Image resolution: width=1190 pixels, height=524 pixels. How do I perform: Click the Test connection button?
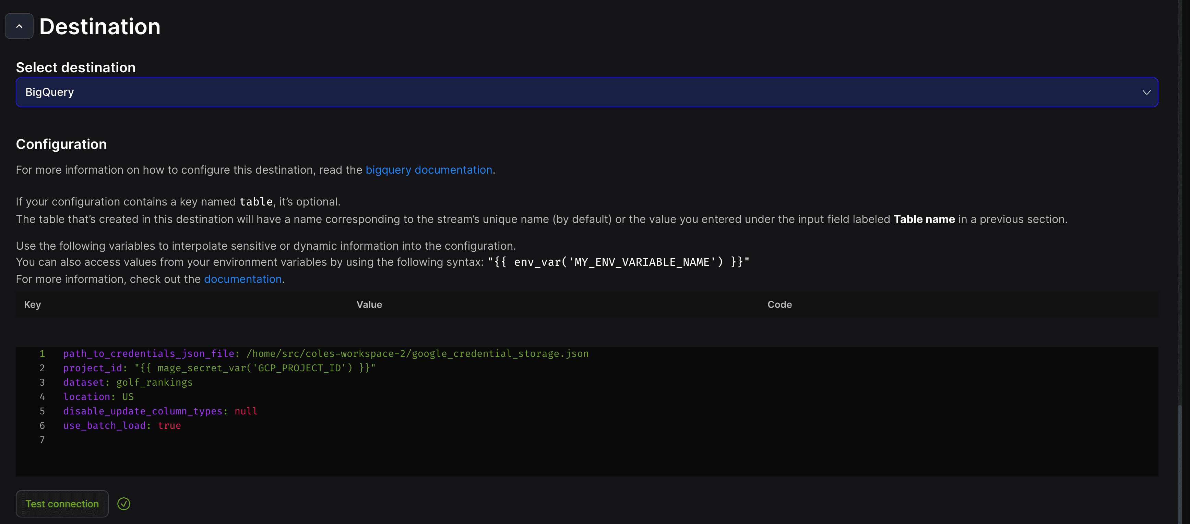[x=62, y=504]
